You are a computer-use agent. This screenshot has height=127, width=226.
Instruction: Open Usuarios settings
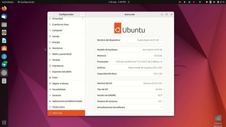tap(66, 95)
